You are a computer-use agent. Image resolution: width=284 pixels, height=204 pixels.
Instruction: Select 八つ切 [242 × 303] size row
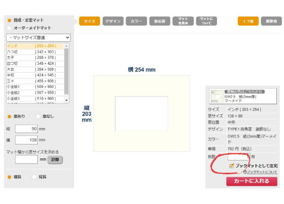pyautogui.click(x=35, y=52)
